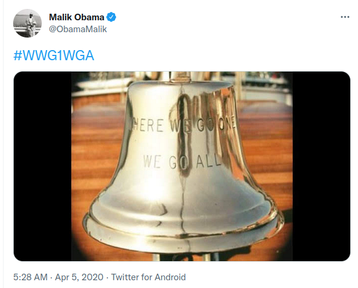Click the blue verified badge next to Malik Obama
This screenshot has width=358, height=288.
(112, 17)
